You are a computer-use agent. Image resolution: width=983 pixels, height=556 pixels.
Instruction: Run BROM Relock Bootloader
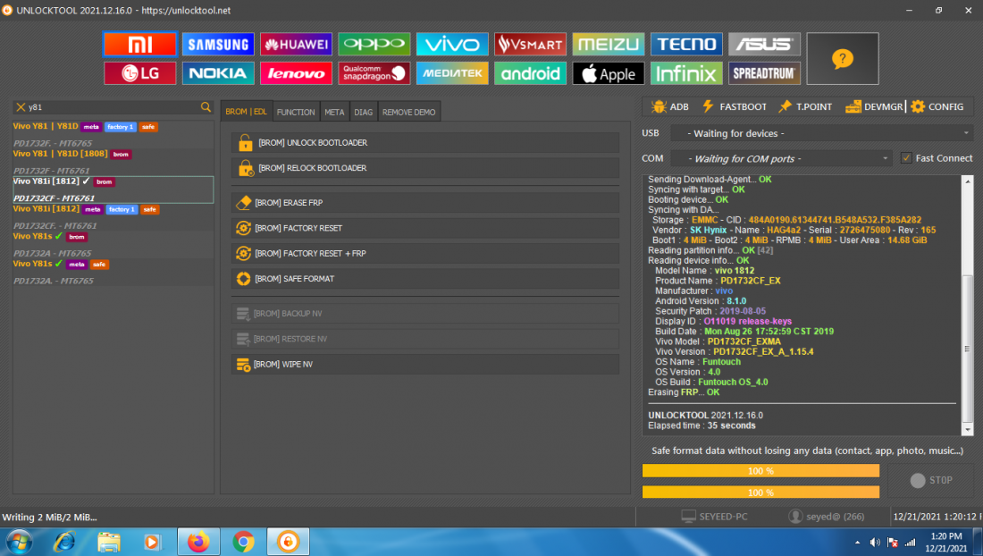[425, 168]
